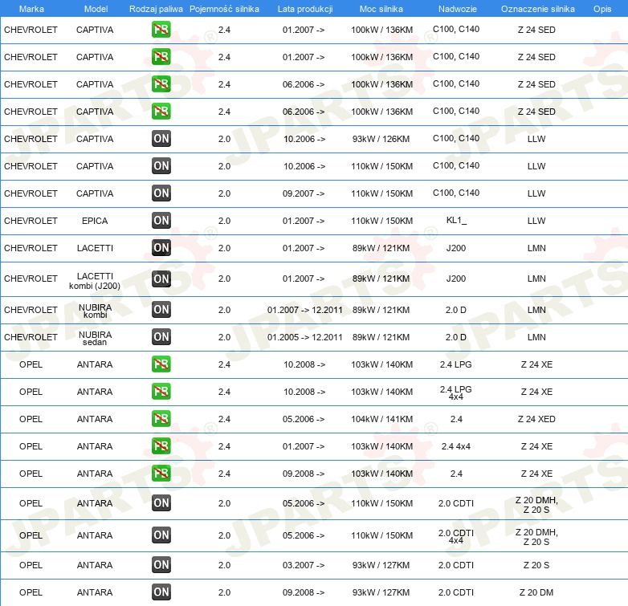Click the 93kW / 126KM power value
The image size is (628, 606).
click(381, 139)
